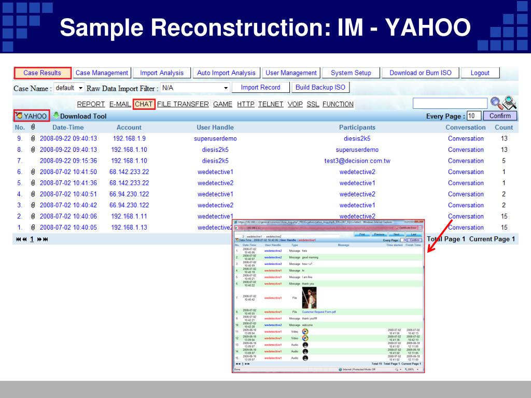The width and height of the screenshot is (531, 398).
Task: Open the attachment paperclip in row 8
Action: (x=33, y=150)
